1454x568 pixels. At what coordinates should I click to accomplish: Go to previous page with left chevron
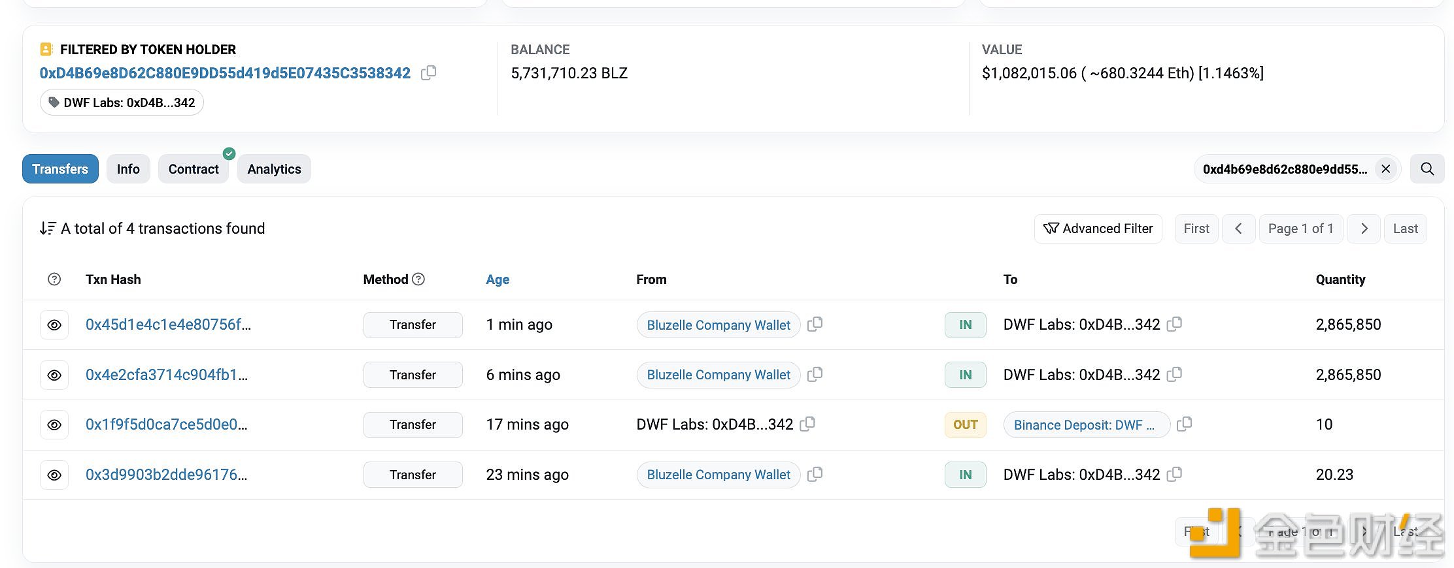tap(1238, 229)
